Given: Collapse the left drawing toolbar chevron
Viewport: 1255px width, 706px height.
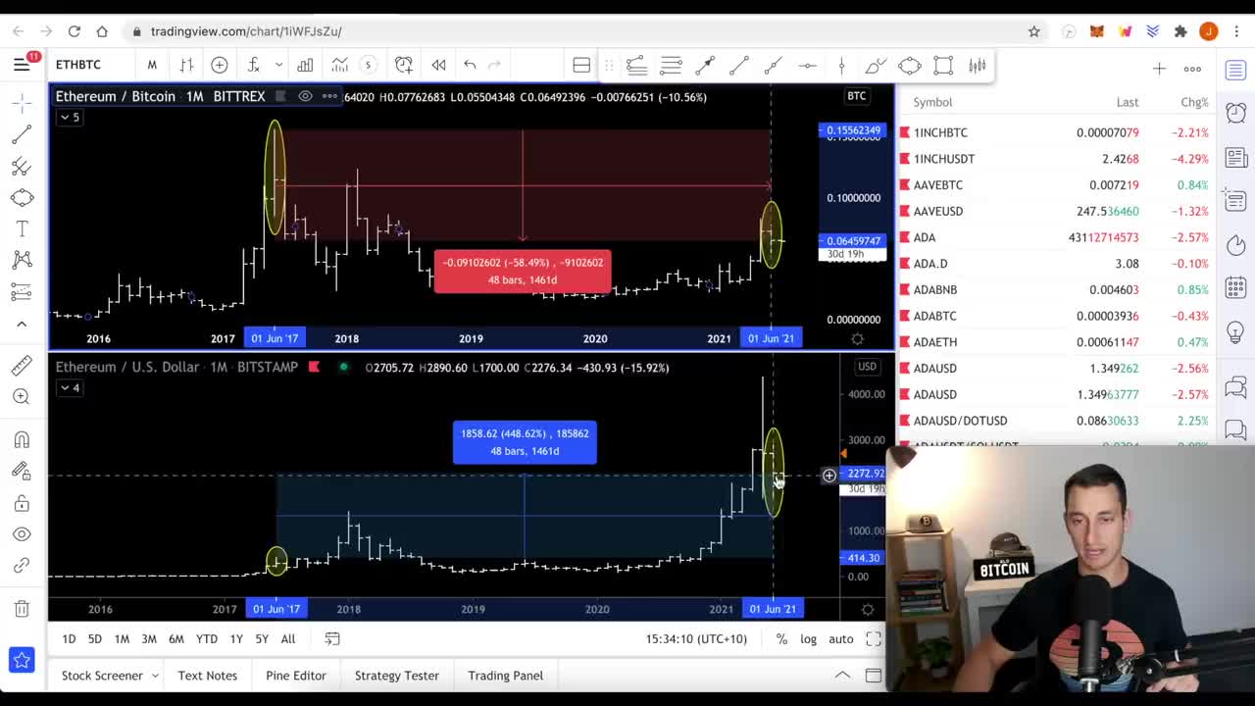Looking at the screenshot, I should [x=22, y=324].
